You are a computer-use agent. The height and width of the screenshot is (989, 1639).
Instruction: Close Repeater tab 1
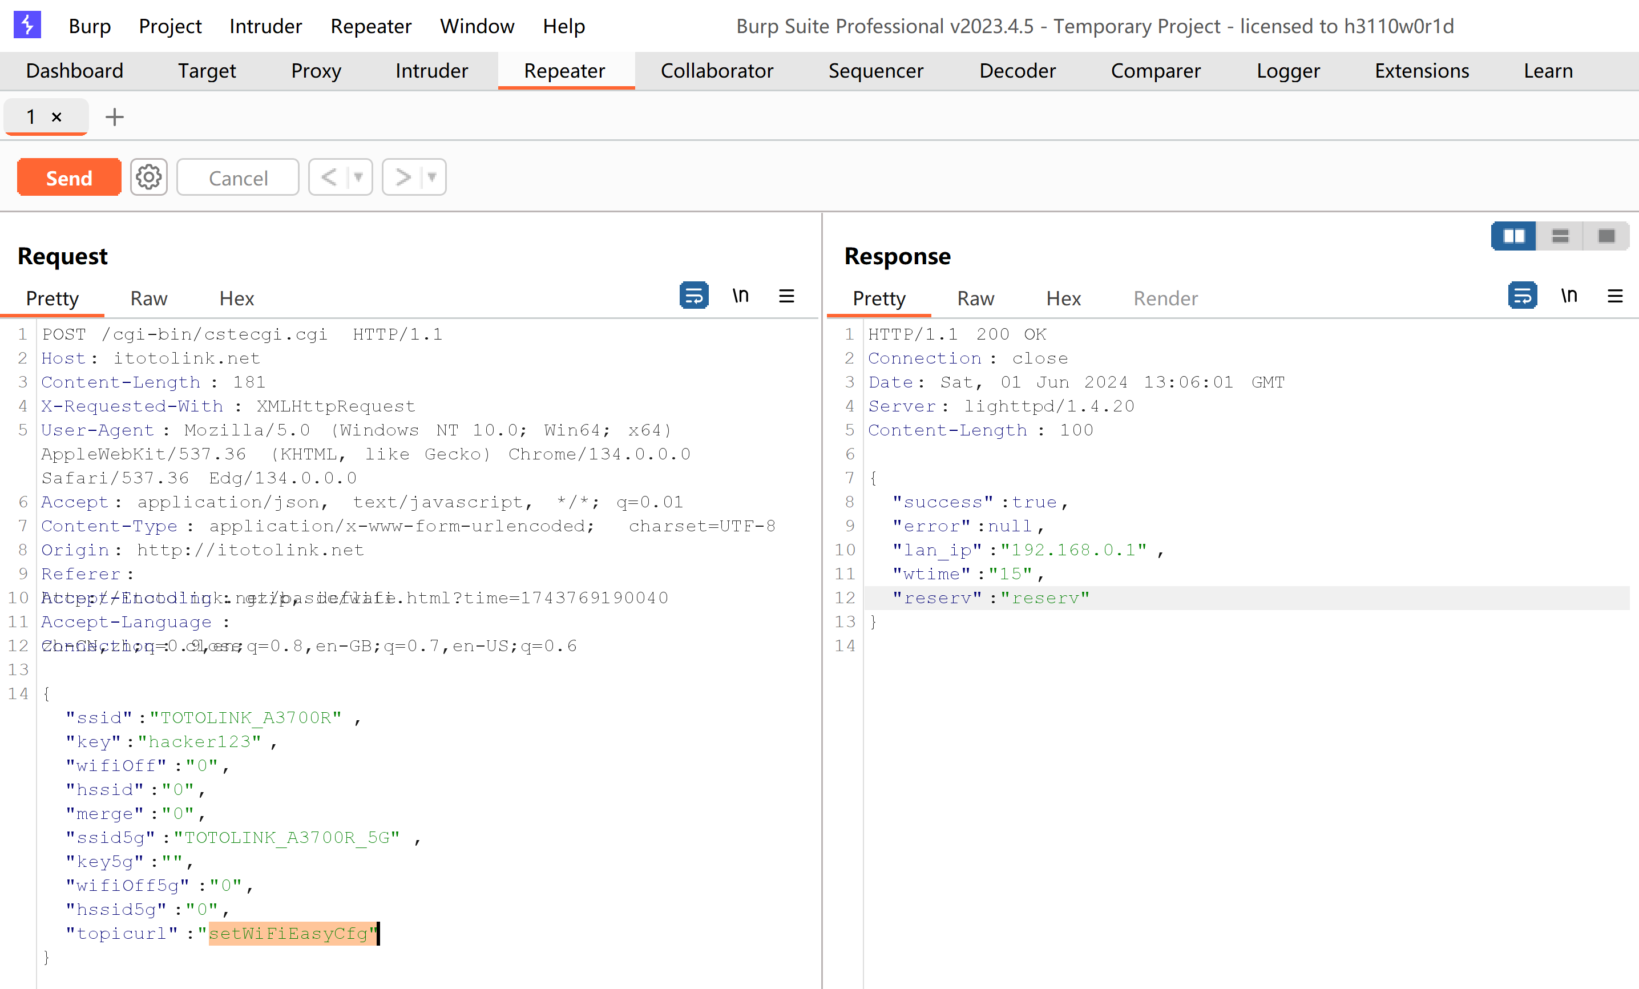point(56,117)
